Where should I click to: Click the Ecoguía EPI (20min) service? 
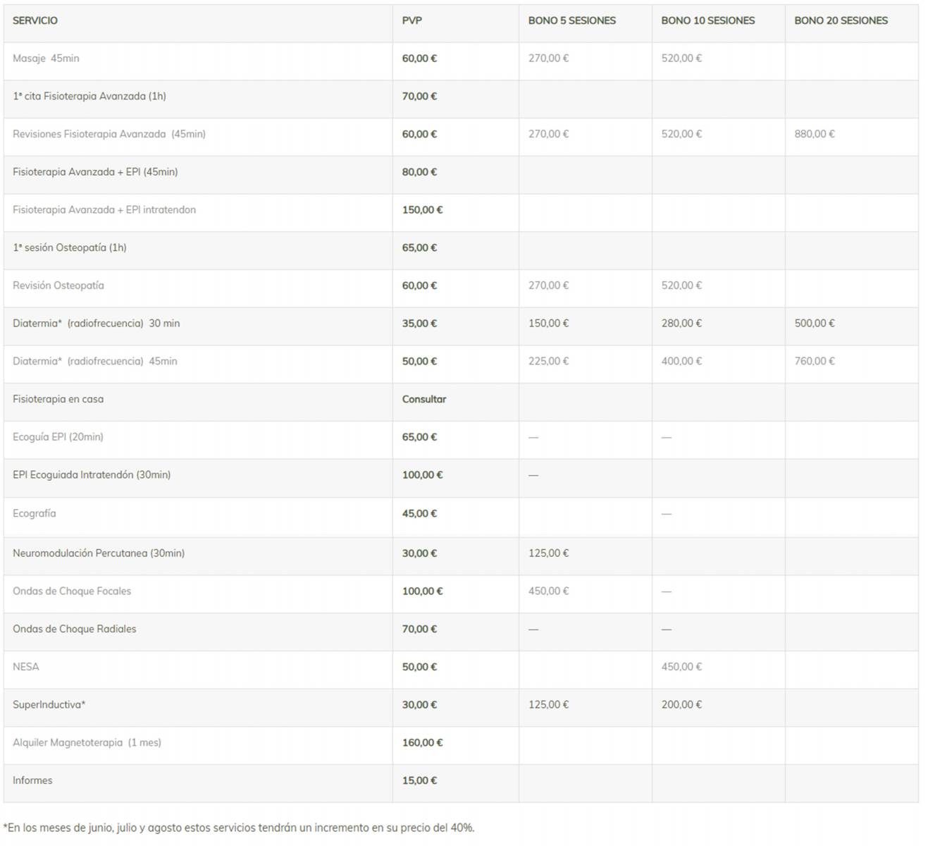58,437
